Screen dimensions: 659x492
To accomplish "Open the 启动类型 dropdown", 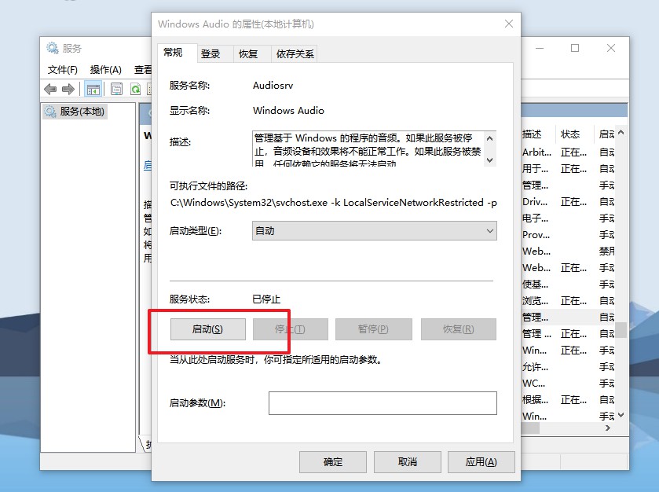I will [x=375, y=231].
